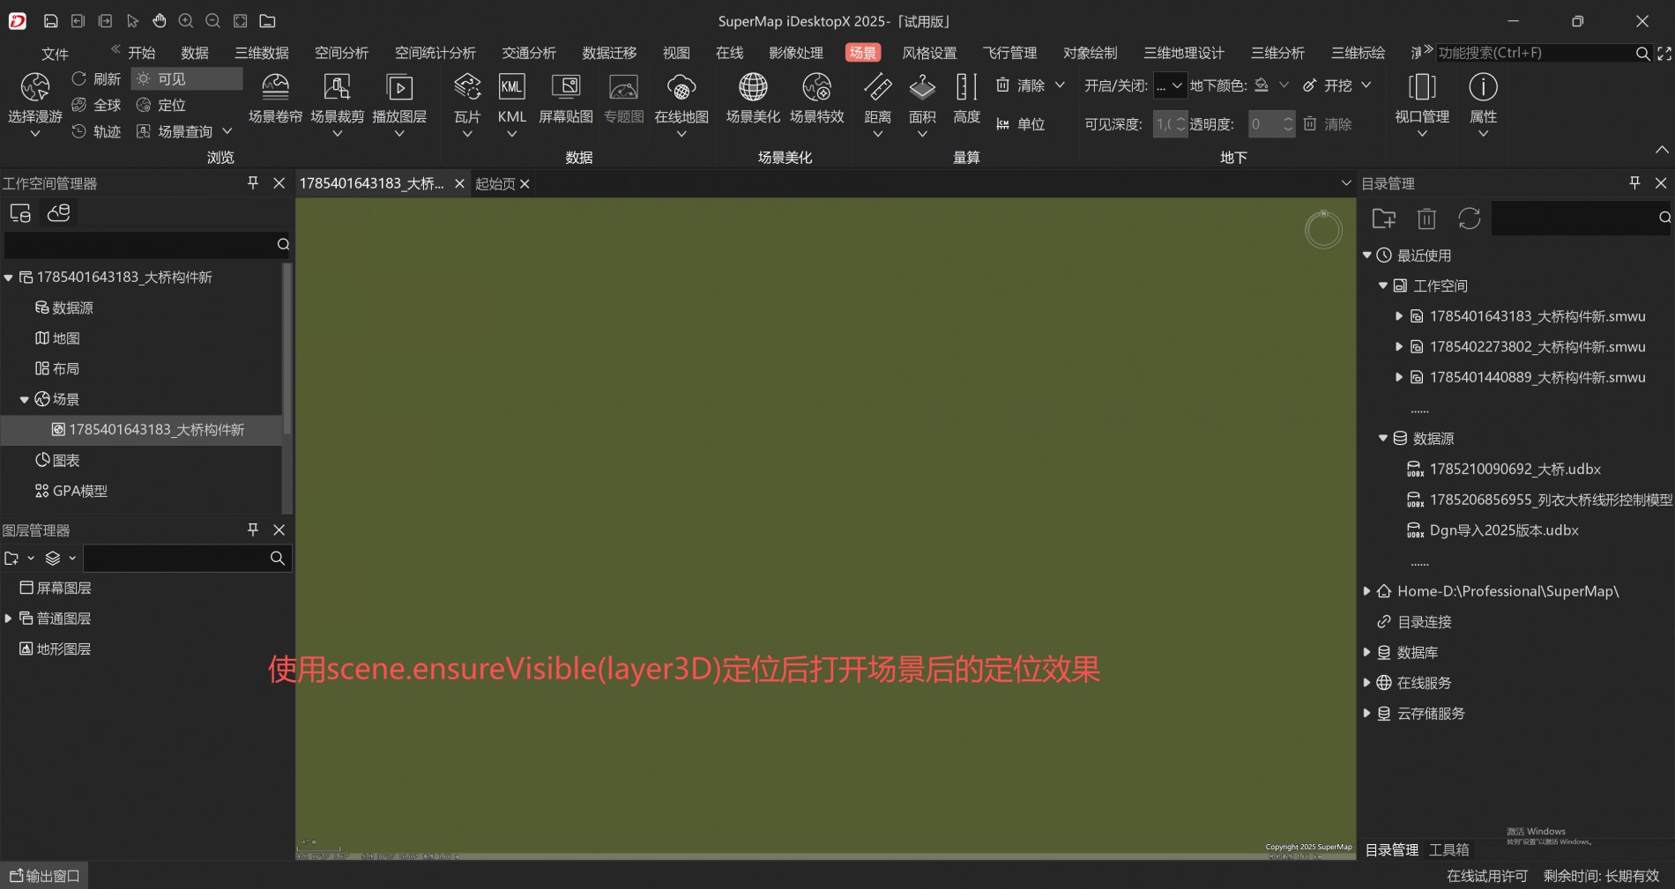Click the refresh icon in 目录管理 panel

[x=1469, y=219]
